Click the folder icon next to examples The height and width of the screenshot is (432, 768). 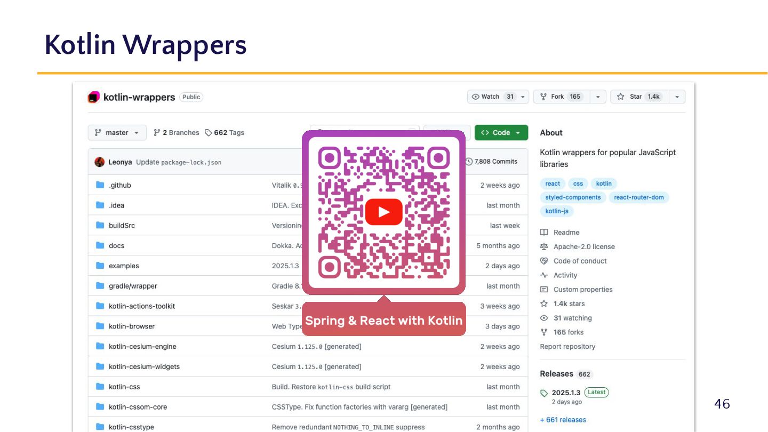point(100,266)
